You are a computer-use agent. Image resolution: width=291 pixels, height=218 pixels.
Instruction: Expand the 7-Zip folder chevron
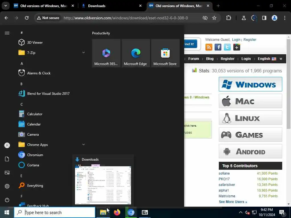coord(84,53)
